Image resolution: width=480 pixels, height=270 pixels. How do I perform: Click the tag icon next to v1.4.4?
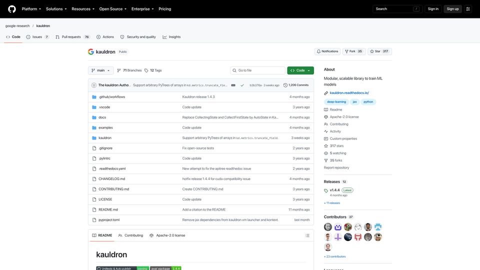(326, 190)
